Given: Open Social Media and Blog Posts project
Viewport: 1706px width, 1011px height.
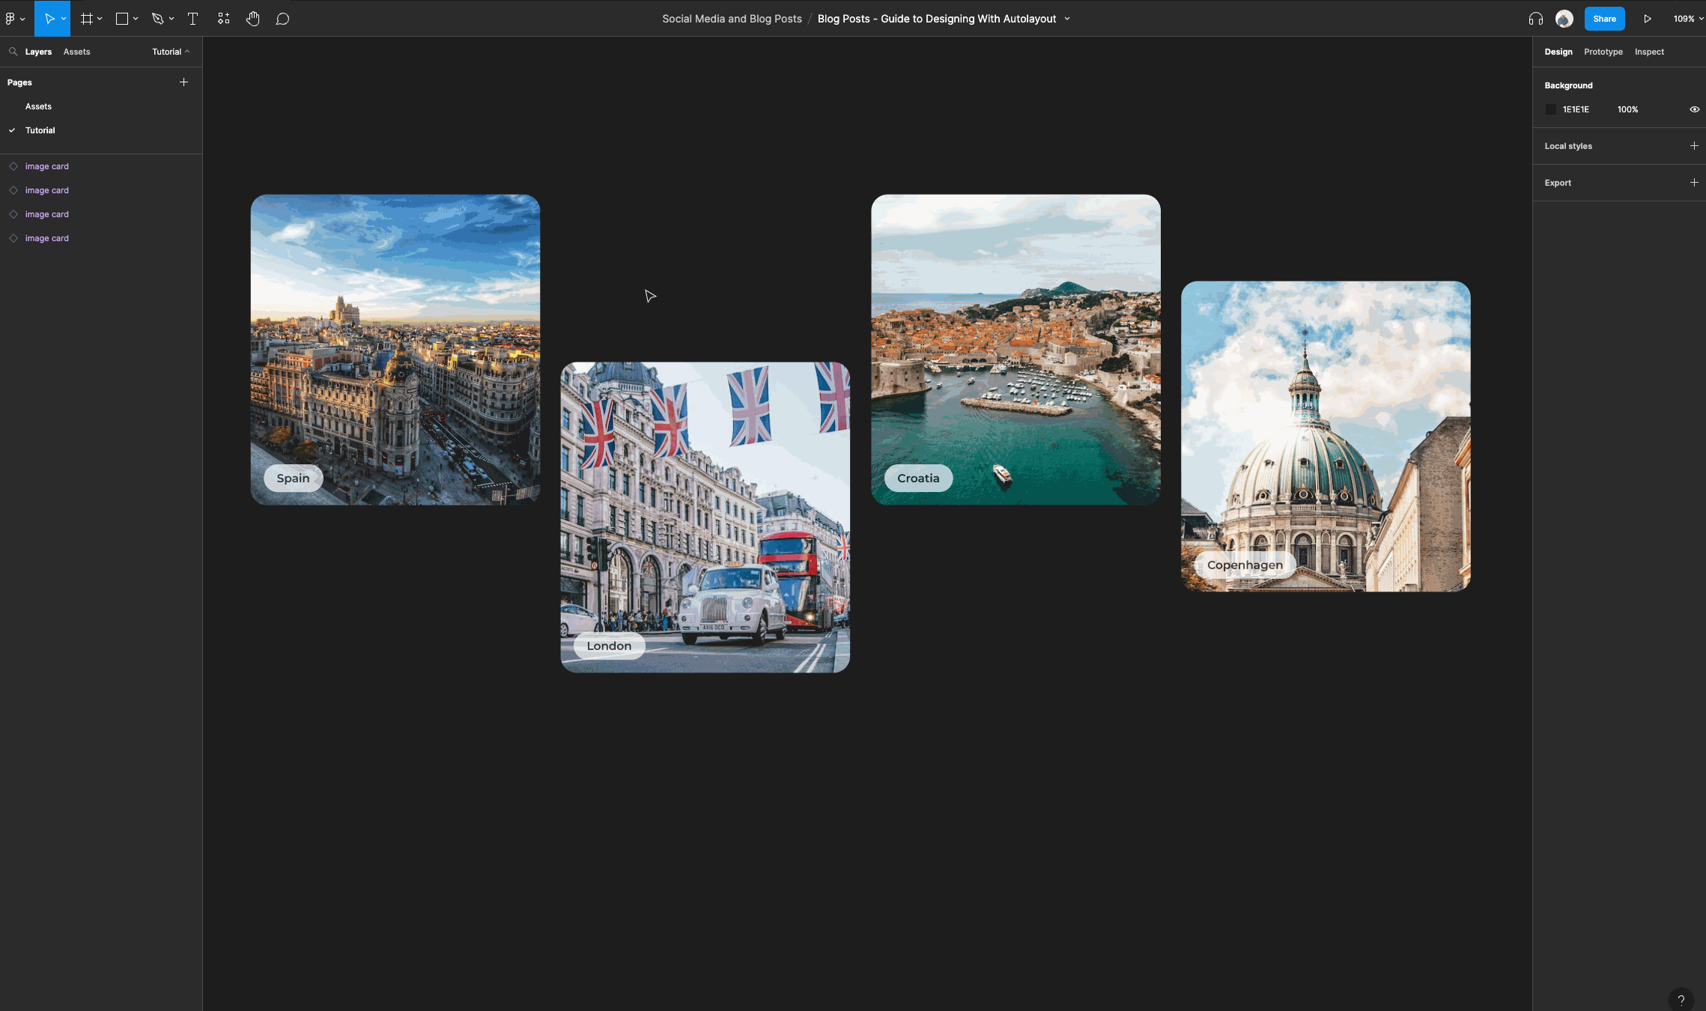Looking at the screenshot, I should (x=732, y=19).
